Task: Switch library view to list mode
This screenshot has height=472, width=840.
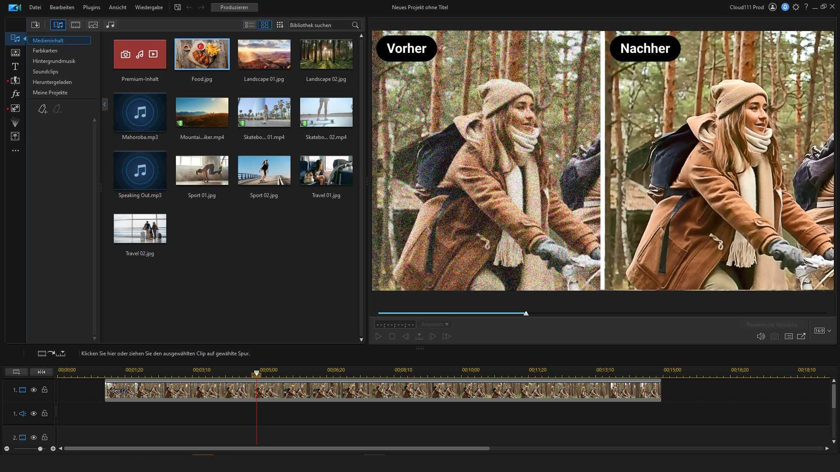Action: 249,25
